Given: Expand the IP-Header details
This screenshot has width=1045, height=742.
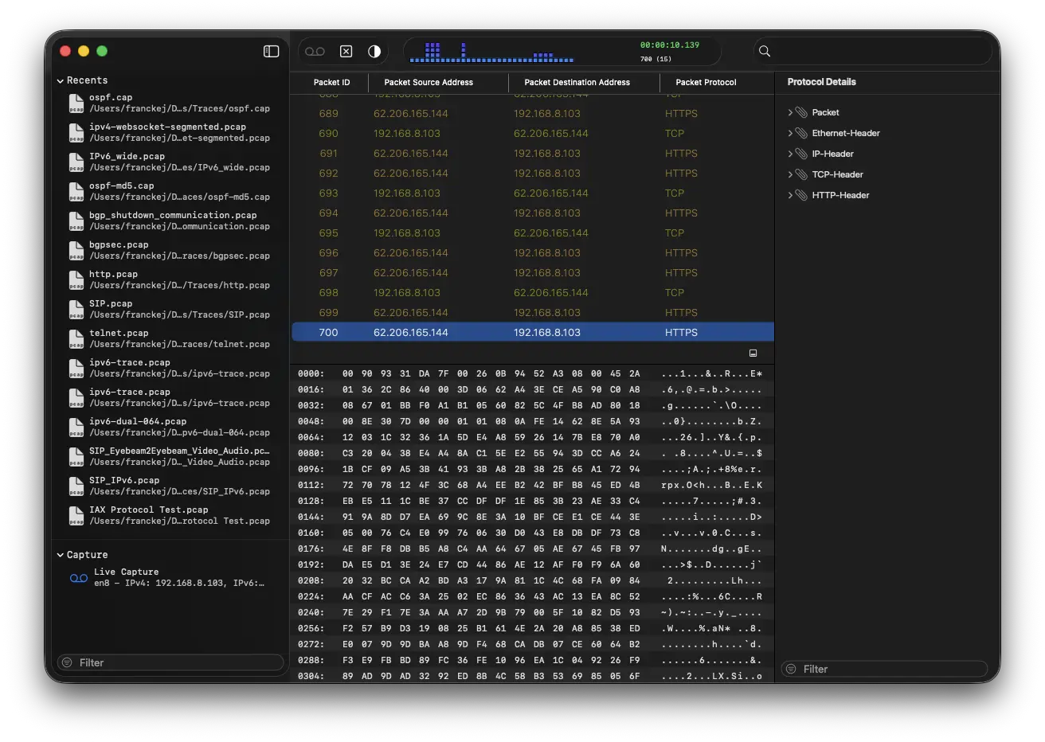Looking at the screenshot, I should (790, 153).
